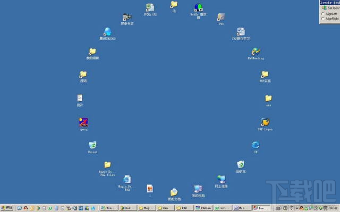Click the system tray clock
Image resolution: width=340 pixels, height=212 pixels.
click(x=335, y=208)
